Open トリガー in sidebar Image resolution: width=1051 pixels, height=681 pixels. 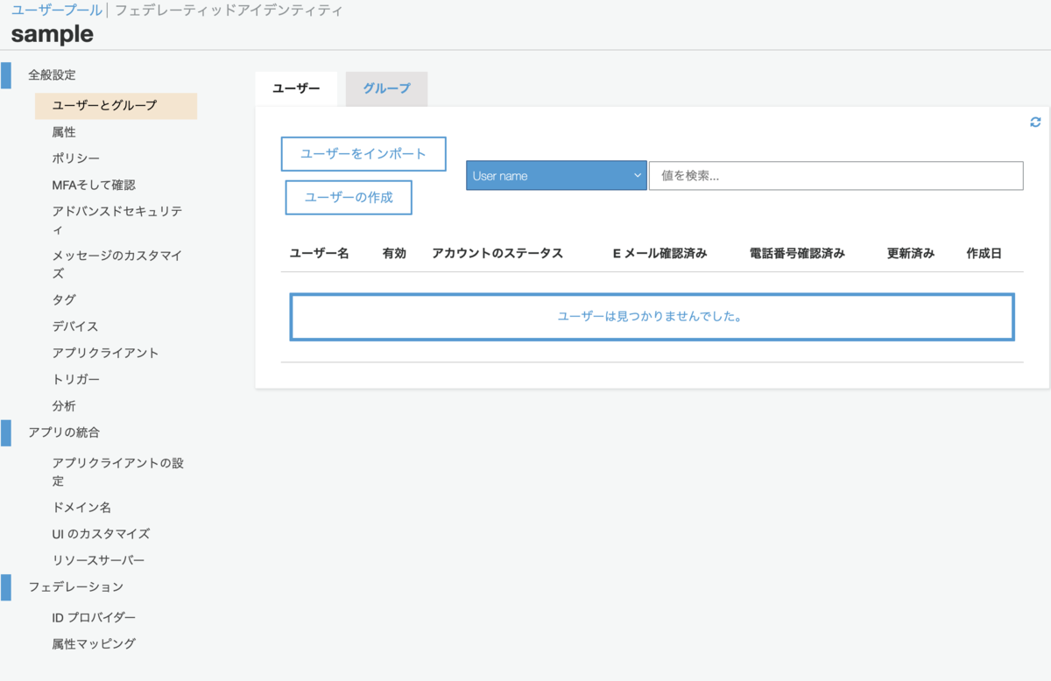click(75, 379)
